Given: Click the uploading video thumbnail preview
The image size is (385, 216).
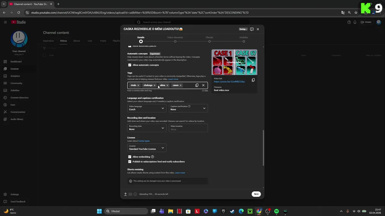Looking at the screenshot, I should coord(234,62).
